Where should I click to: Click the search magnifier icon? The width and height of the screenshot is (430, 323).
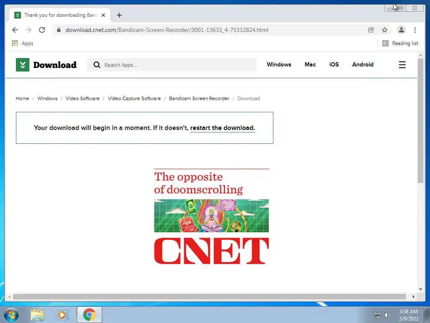pyautogui.click(x=97, y=65)
